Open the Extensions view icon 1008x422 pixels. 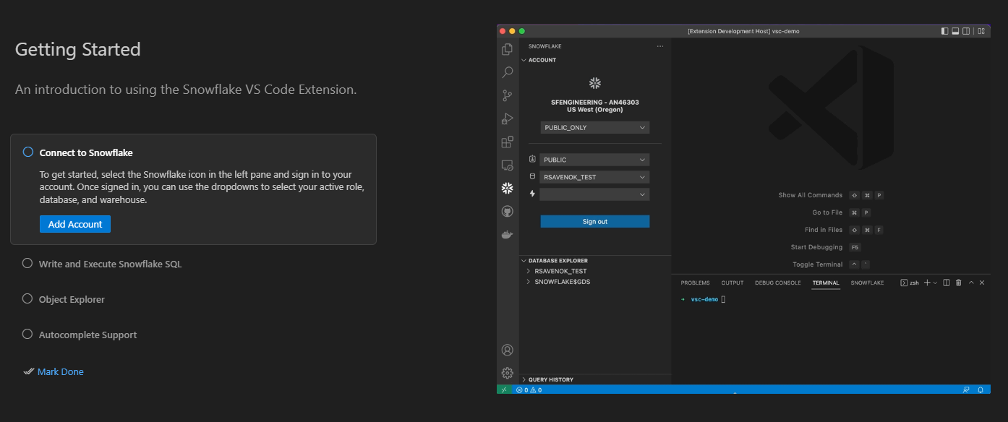coord(507,142)
